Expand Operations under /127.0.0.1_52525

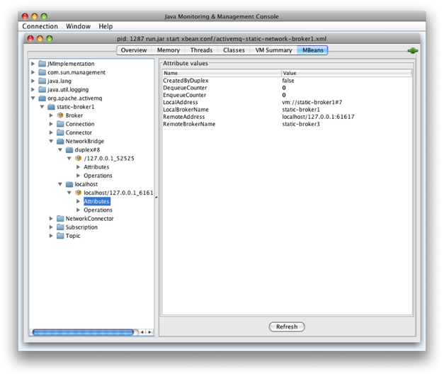click(78, 176)
